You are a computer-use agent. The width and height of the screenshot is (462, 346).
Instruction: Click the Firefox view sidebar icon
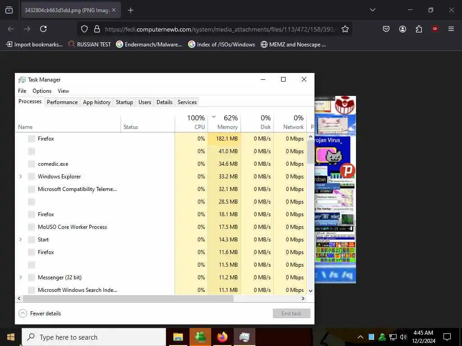(9, 10)
